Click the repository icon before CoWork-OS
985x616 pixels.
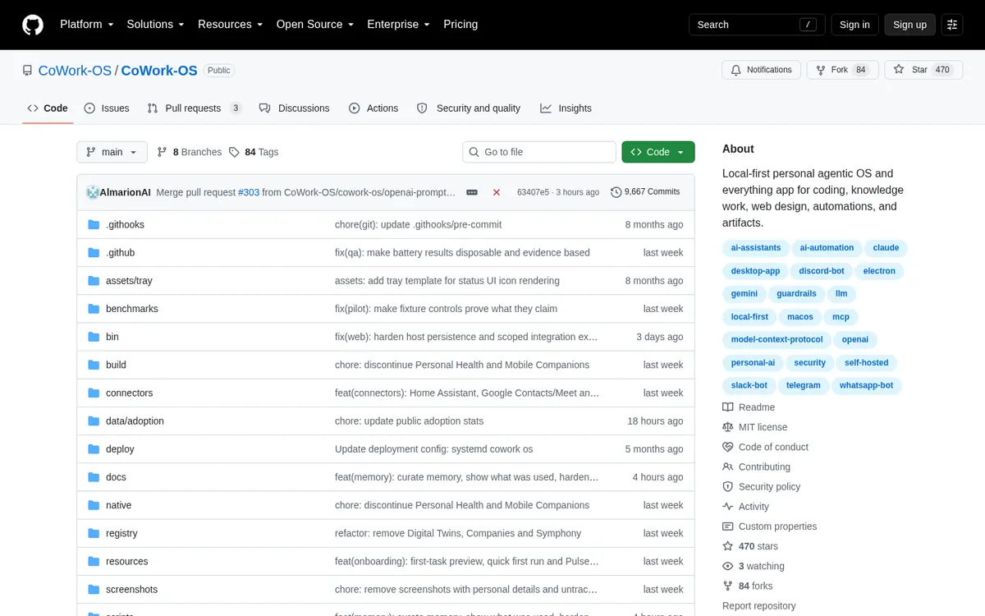(28, 71)
